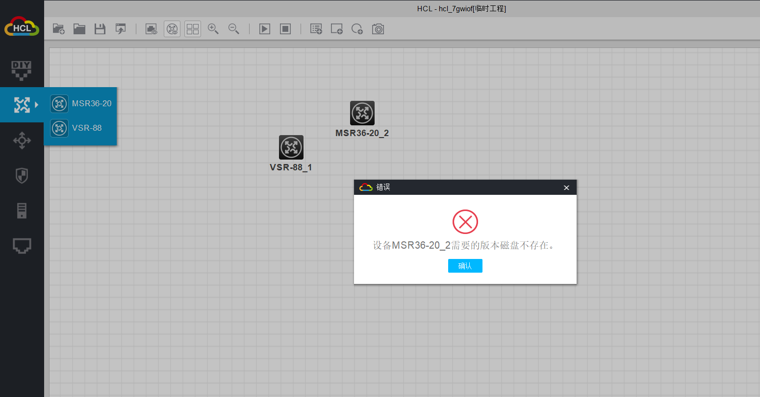The width and height of the screenshot is (760, 397).
Task: Select the VSR-88_1 router on the canvas
Action: tap(291, 147)
